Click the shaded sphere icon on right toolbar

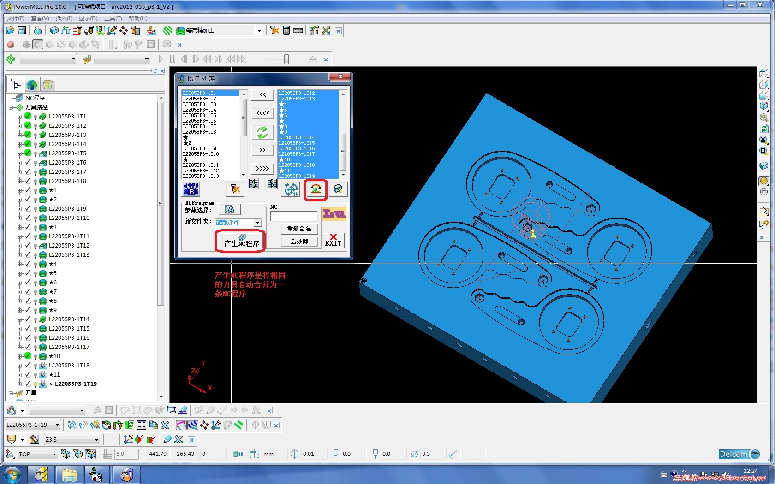tap(764, 181)
